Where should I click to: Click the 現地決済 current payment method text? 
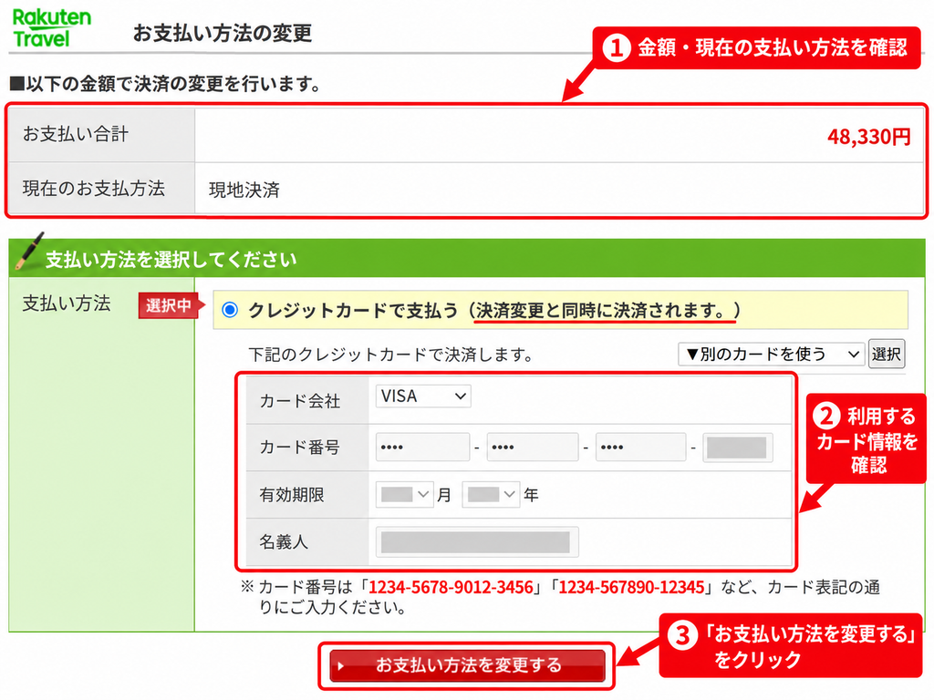[x=244, y=190]
